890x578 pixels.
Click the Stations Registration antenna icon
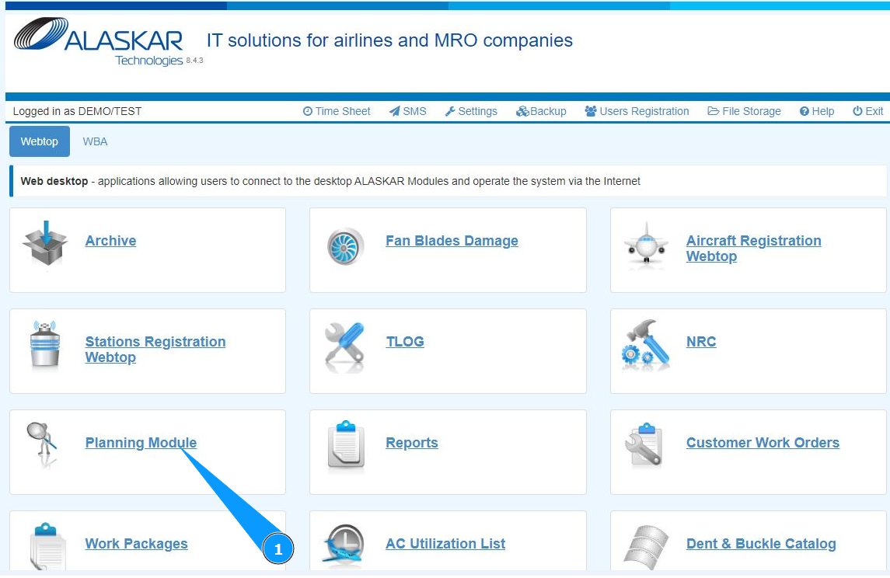(45, 343)
